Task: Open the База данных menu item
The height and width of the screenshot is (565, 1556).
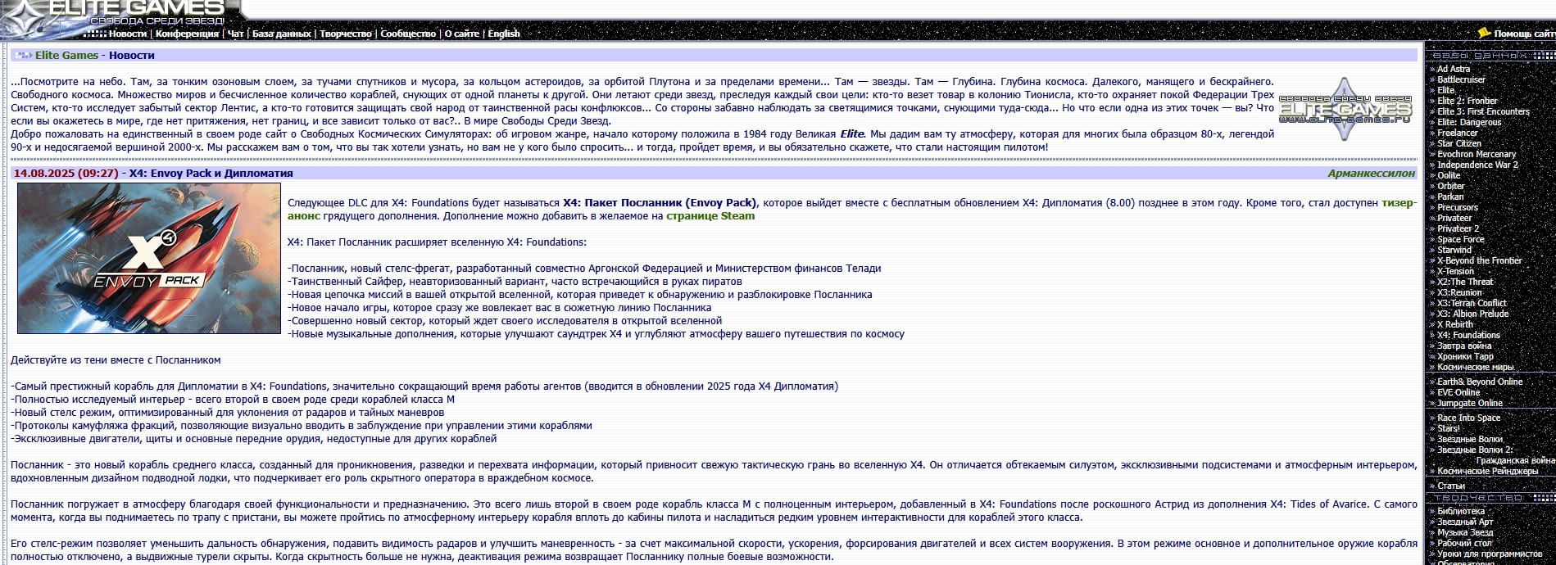Action: pos(281,34)
